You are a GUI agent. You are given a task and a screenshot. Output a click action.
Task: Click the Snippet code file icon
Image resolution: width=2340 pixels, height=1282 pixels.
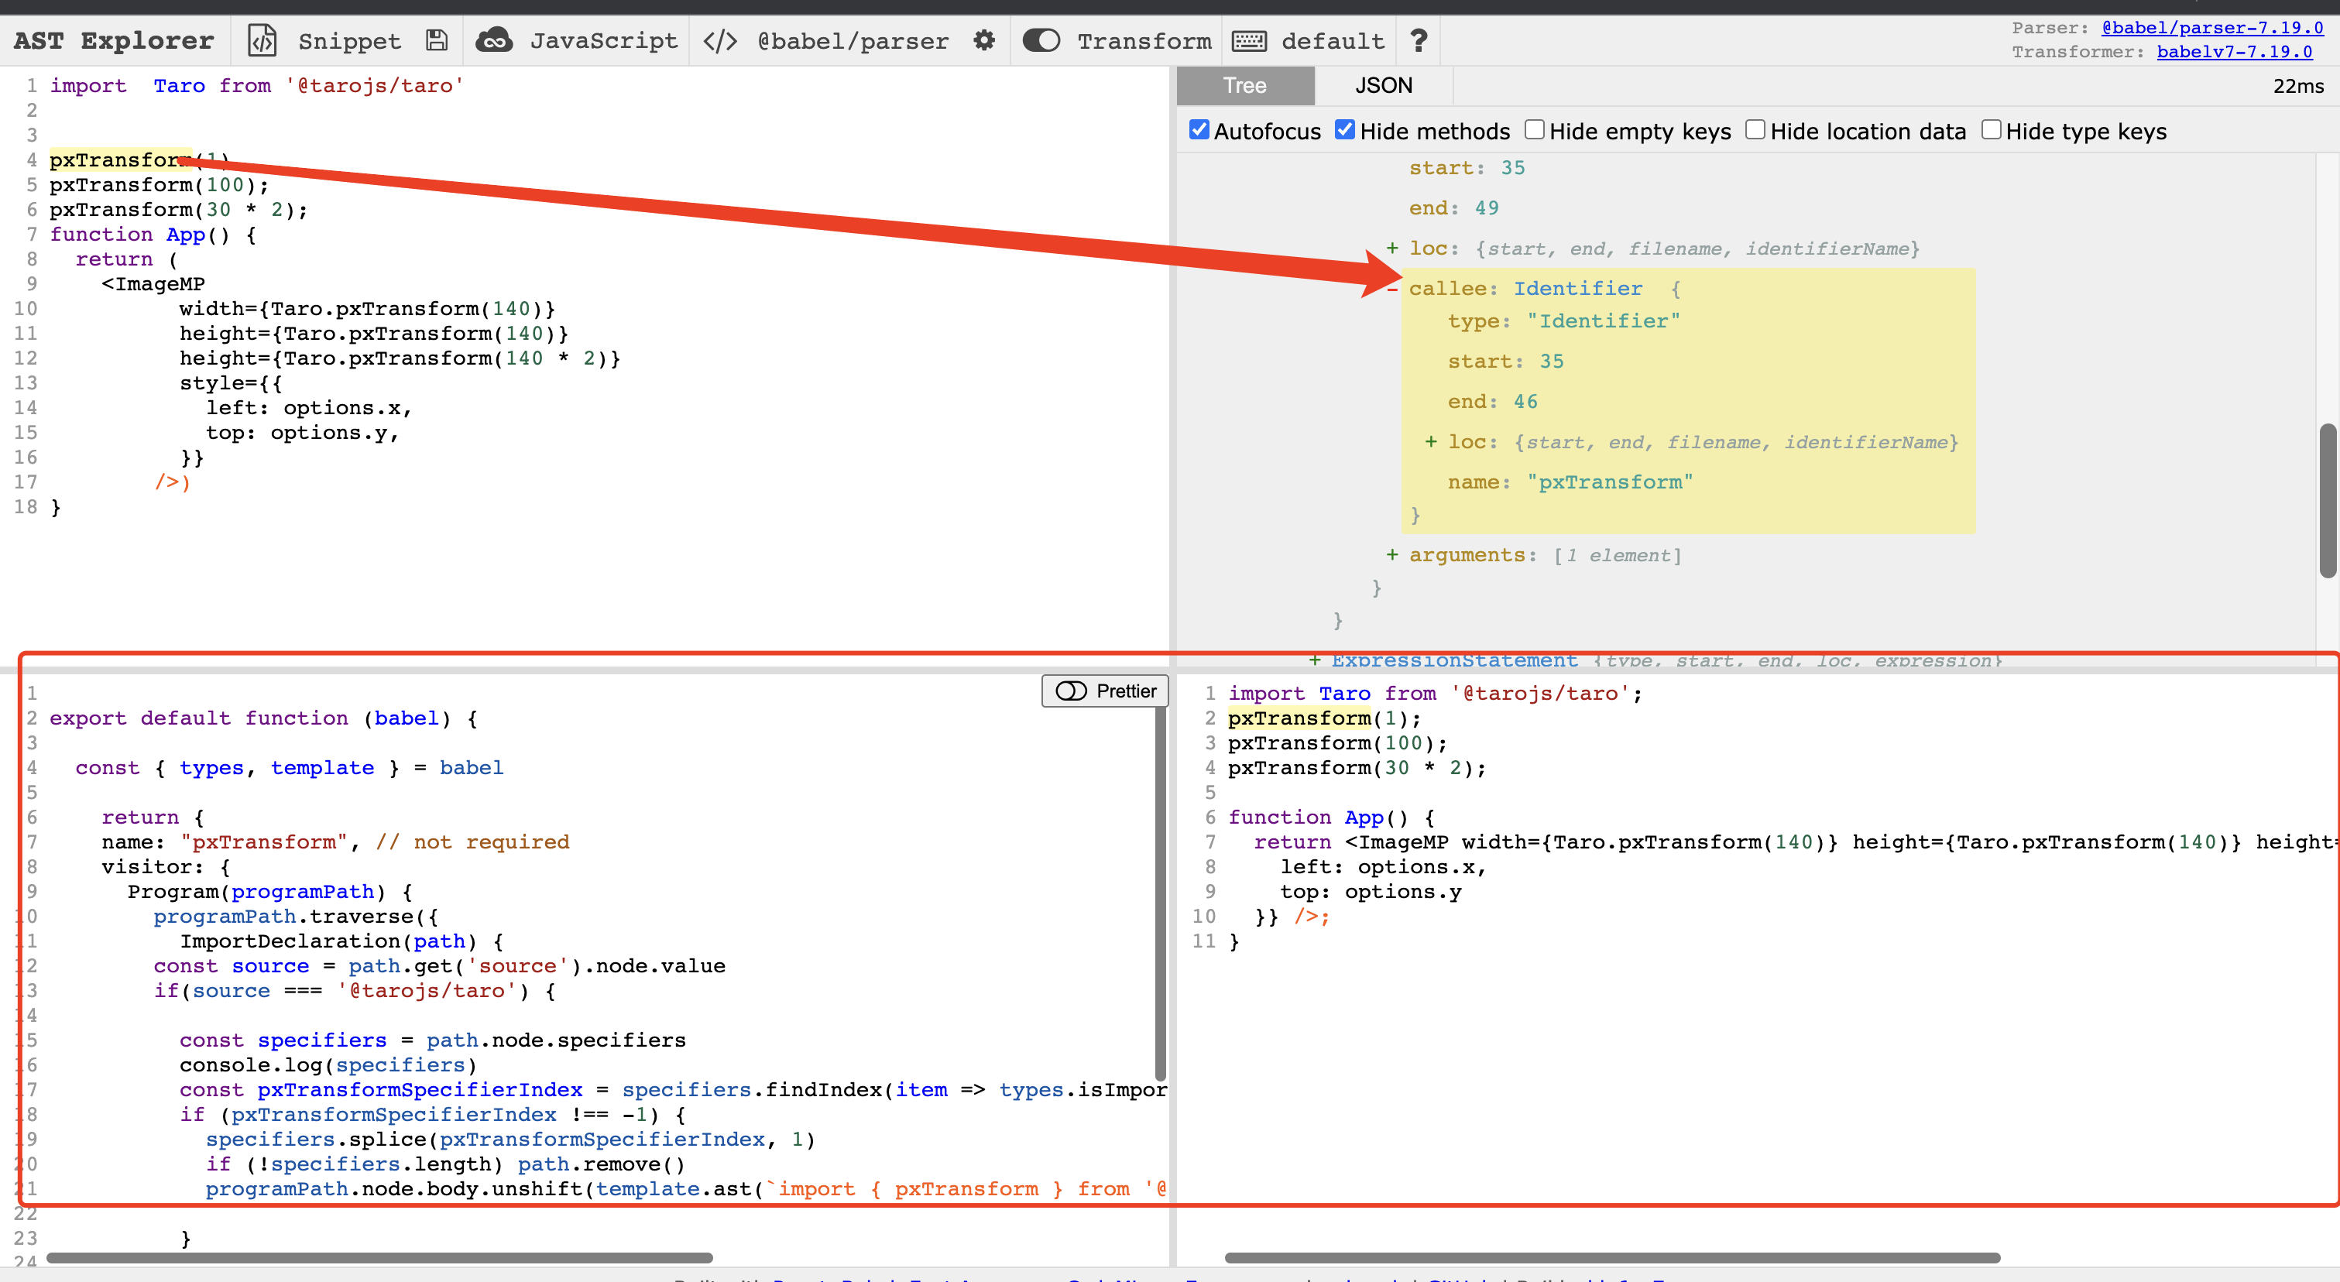pyautogui.click(x=262, y=41)
